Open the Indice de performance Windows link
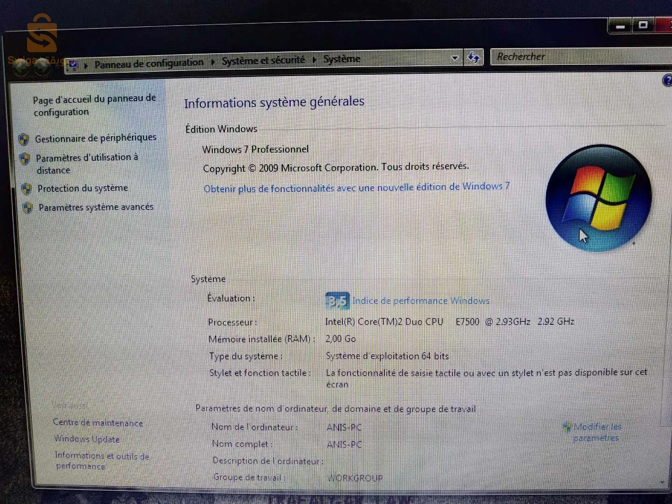This screenshot has width=672, height=504. click(421, 301)
